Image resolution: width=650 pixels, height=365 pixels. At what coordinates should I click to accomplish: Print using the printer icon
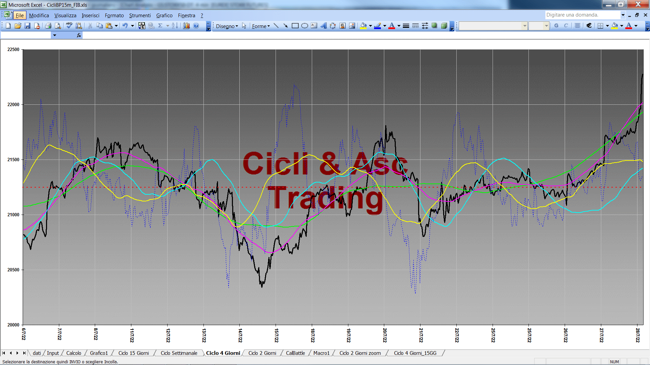click(48, 26)
